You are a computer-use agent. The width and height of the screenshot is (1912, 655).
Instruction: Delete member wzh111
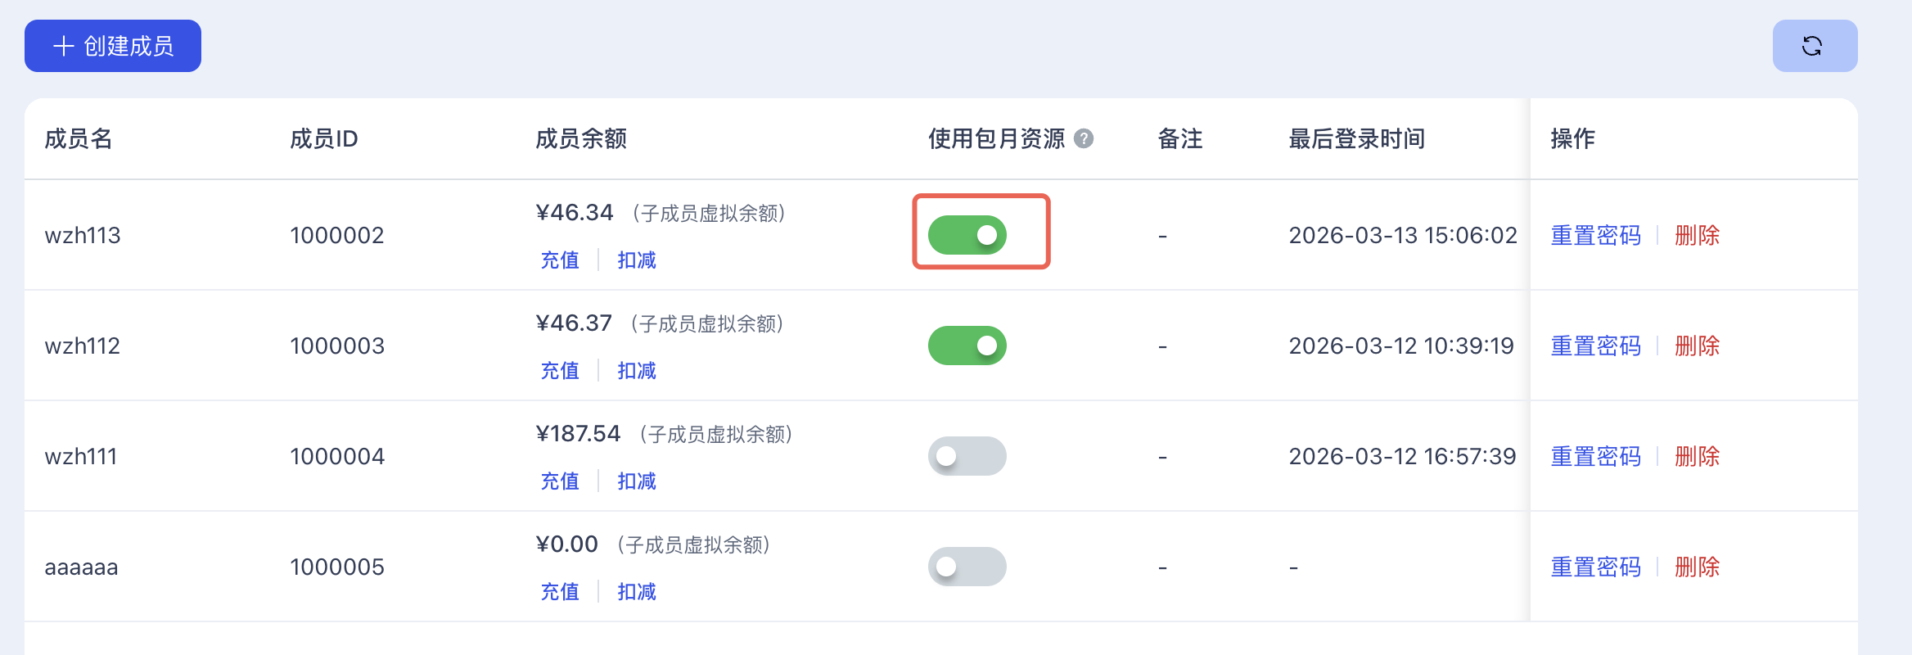point(1697,457)
